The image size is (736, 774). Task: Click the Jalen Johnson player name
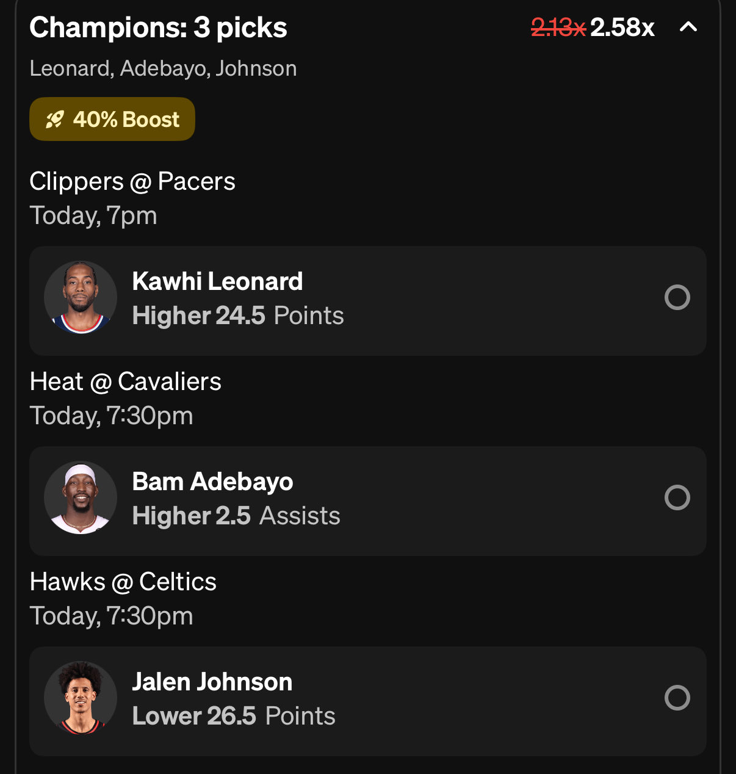212,682
